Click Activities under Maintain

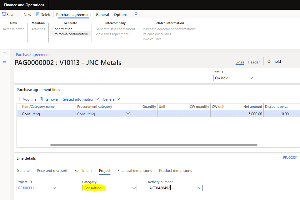(38, 29)
